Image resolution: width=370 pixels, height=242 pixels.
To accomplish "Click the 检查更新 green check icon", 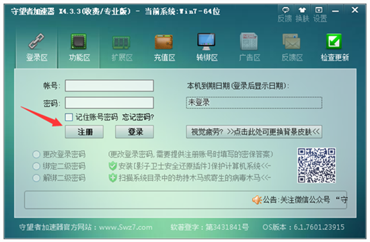I will (x=334, y=41).
